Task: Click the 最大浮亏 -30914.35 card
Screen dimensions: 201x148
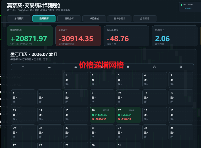Action: 78,36
